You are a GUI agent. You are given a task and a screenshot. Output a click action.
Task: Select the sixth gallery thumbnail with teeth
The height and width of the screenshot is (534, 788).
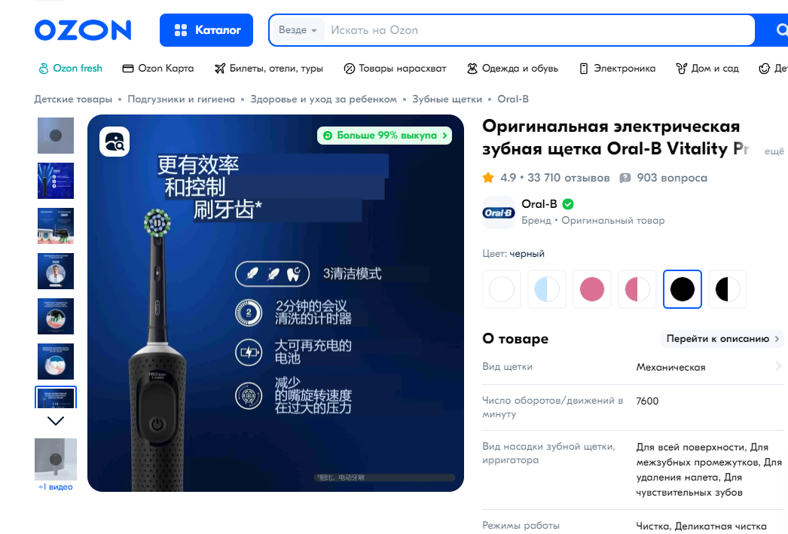click(56, 362)
